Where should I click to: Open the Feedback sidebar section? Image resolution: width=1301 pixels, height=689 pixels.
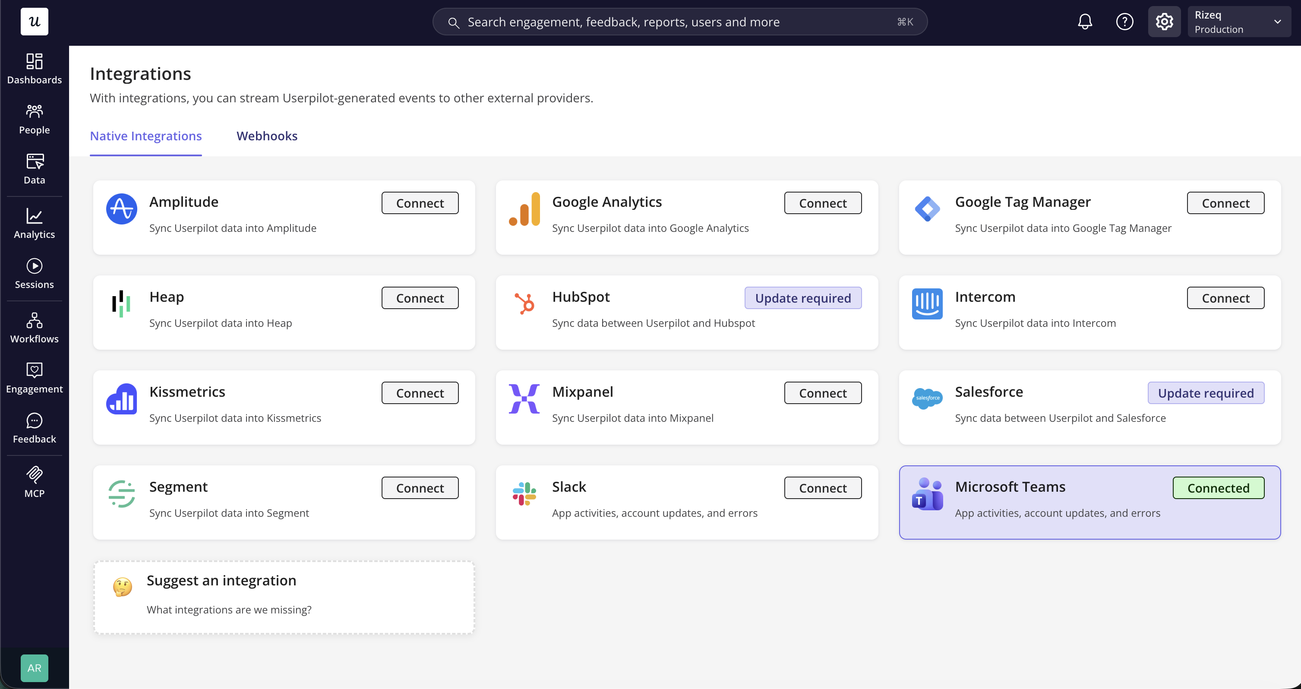(35, 428)
